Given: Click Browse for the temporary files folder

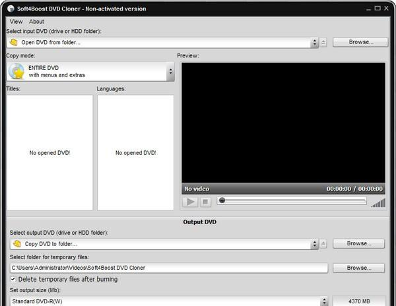Looking at the screenshot, I should click(358, 268).
